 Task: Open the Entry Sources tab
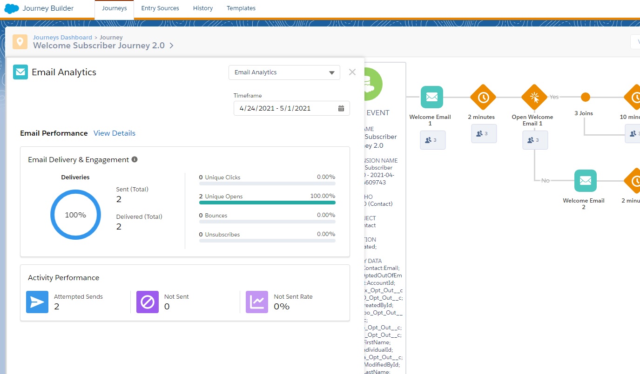coord(160,8)
